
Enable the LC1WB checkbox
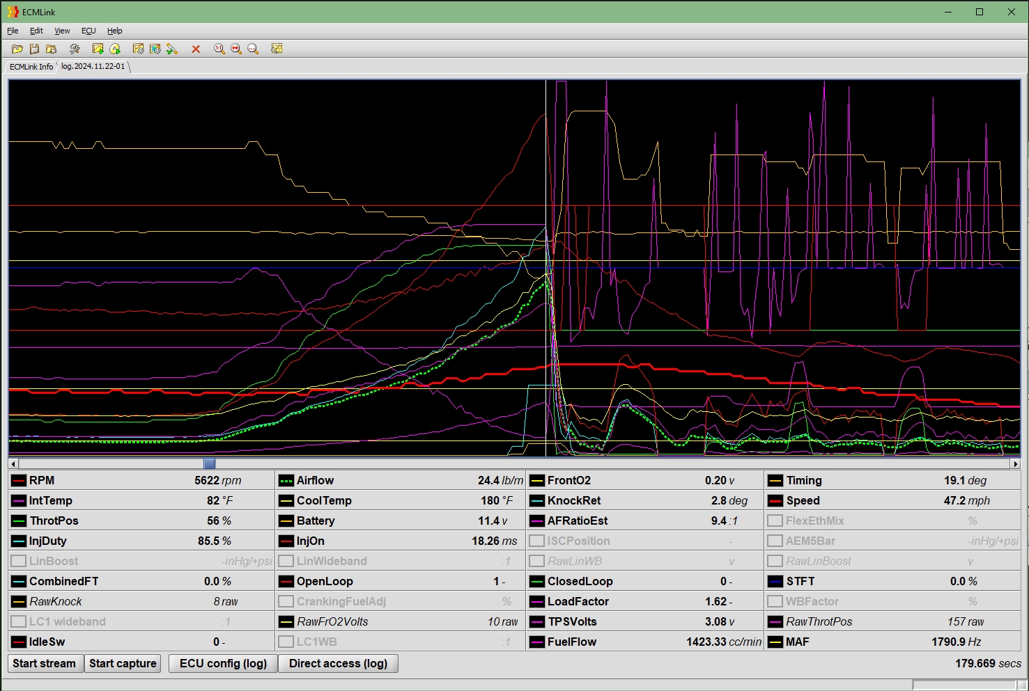tap(286, 642)
